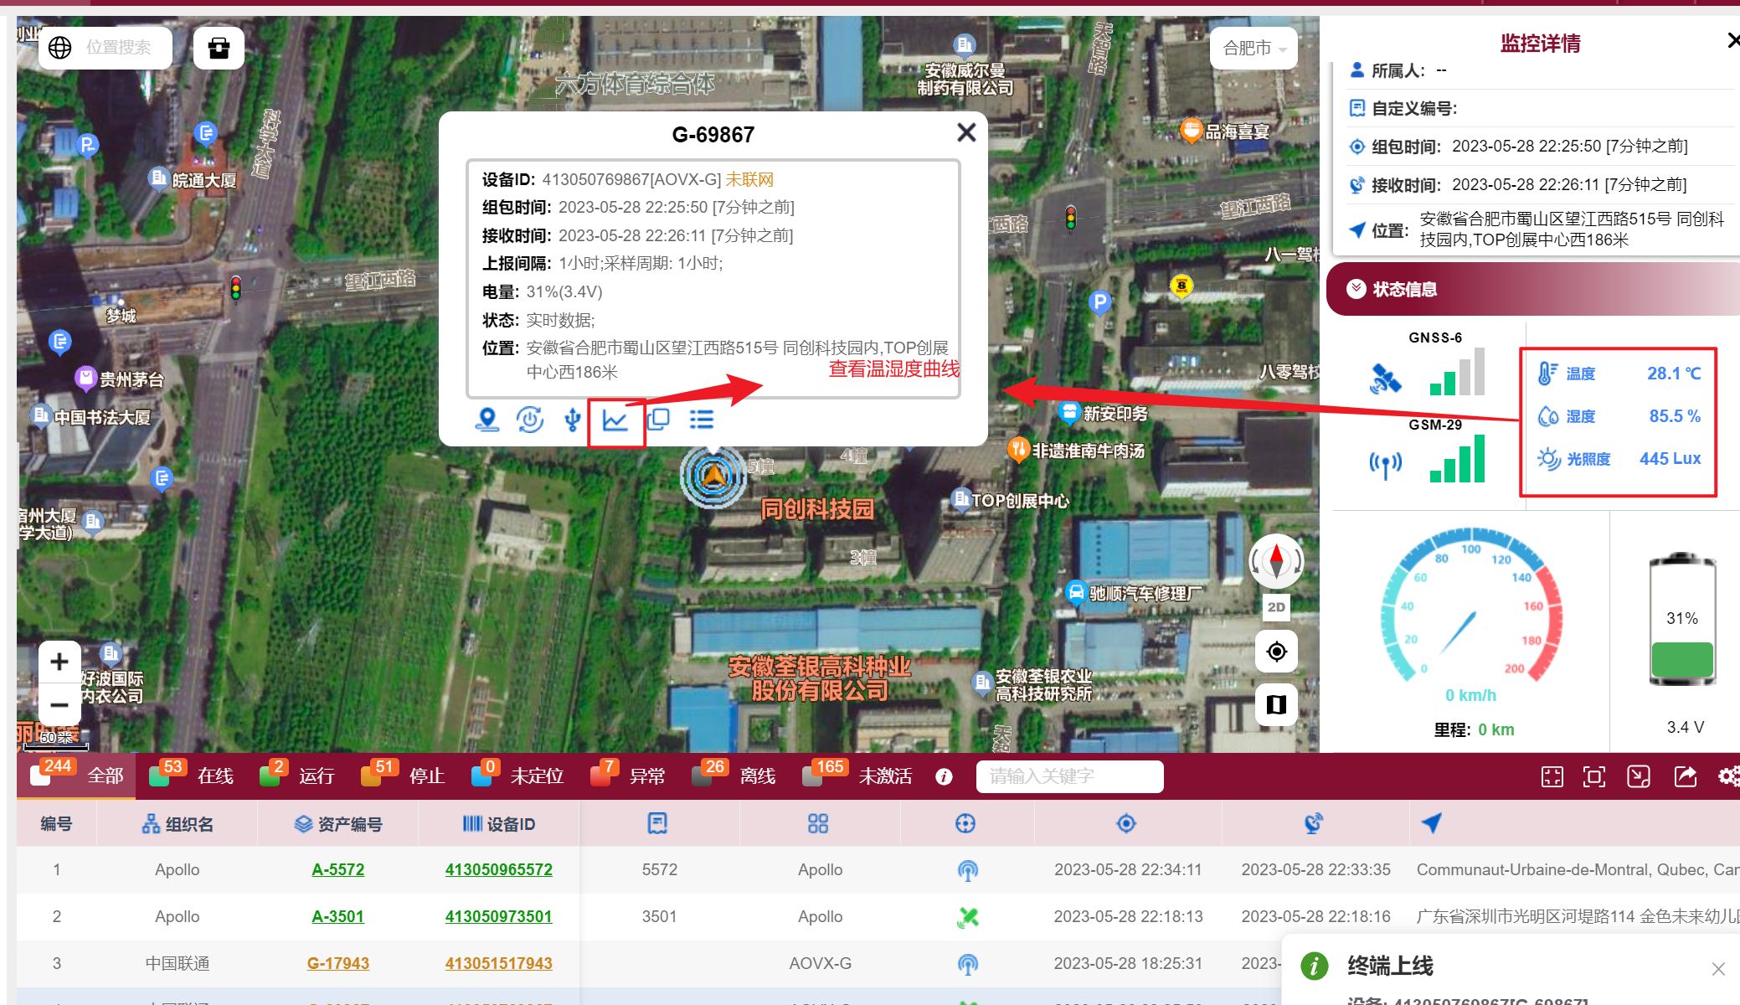Open asset link A-5572
This screenshot has height=1005, width=1740.
pyautogui.click(x=337, y=869)
